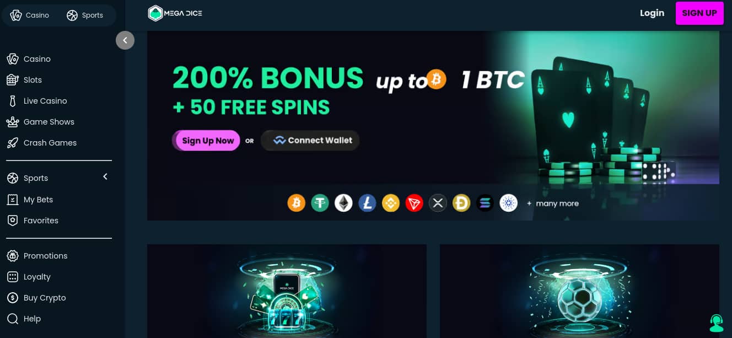
Task: Open the live support headset icon
Action: pos(716,323)
